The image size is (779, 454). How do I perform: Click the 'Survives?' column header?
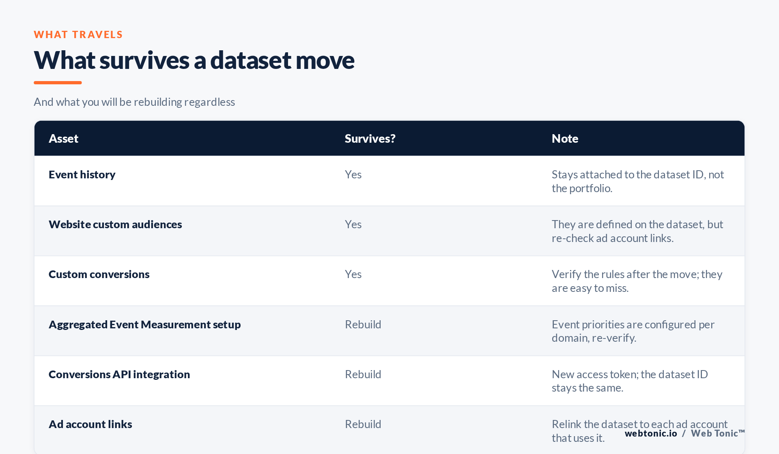(x=370, y=139)
